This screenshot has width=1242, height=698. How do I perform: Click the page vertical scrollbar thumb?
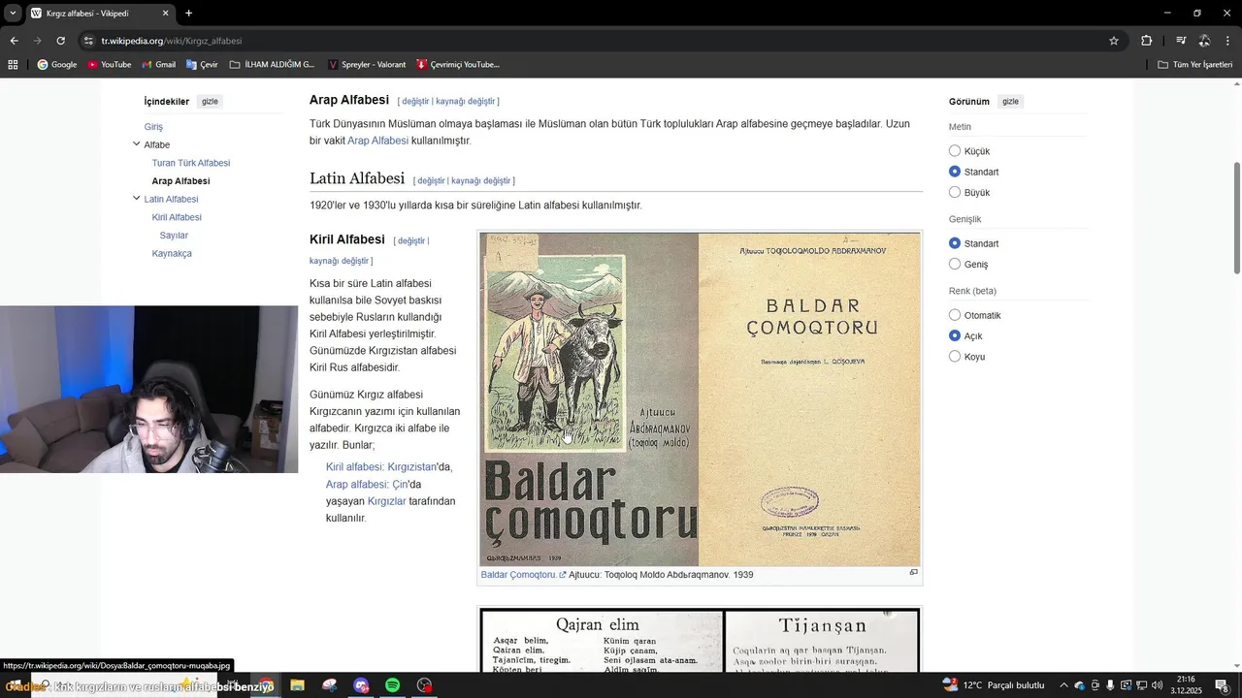click(1236, 218)
